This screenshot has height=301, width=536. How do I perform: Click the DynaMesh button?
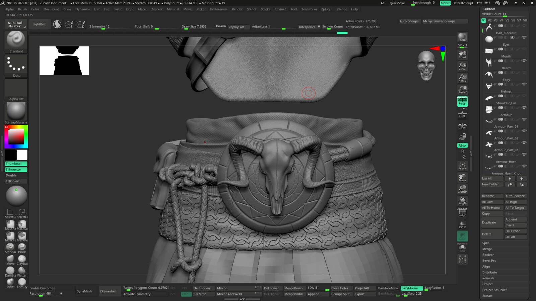(84, 291)
